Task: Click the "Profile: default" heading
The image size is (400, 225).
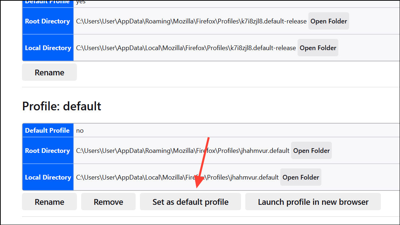Action: click(x=62, y=106)
